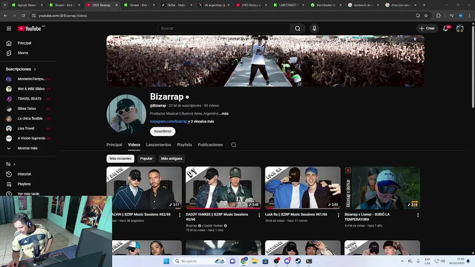Viewport: 475px width, 267px height.
Task: Open options for Bizarrap x Lismar video
Action: pyautogui.click(x=418, y=215)
